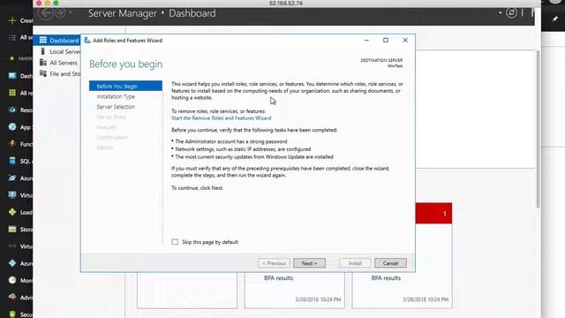Open the Advisor icon in Azure sidebar
This screenshot has width=565, height=318.
(12, 297)
